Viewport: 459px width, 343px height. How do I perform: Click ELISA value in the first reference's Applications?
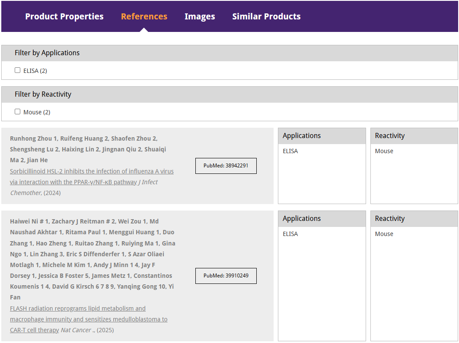coord(290,151)
